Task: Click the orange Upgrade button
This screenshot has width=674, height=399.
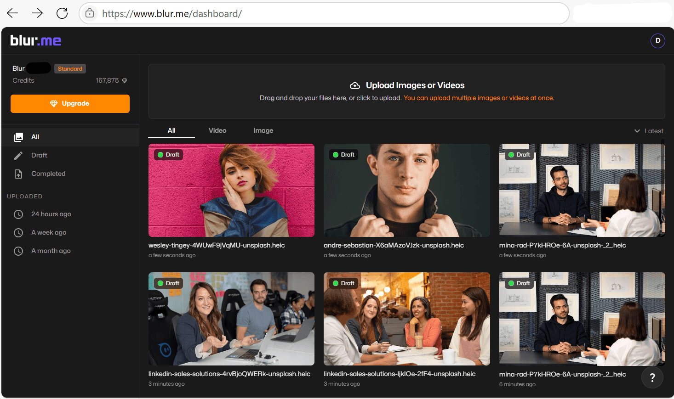Action: point(70,103)
